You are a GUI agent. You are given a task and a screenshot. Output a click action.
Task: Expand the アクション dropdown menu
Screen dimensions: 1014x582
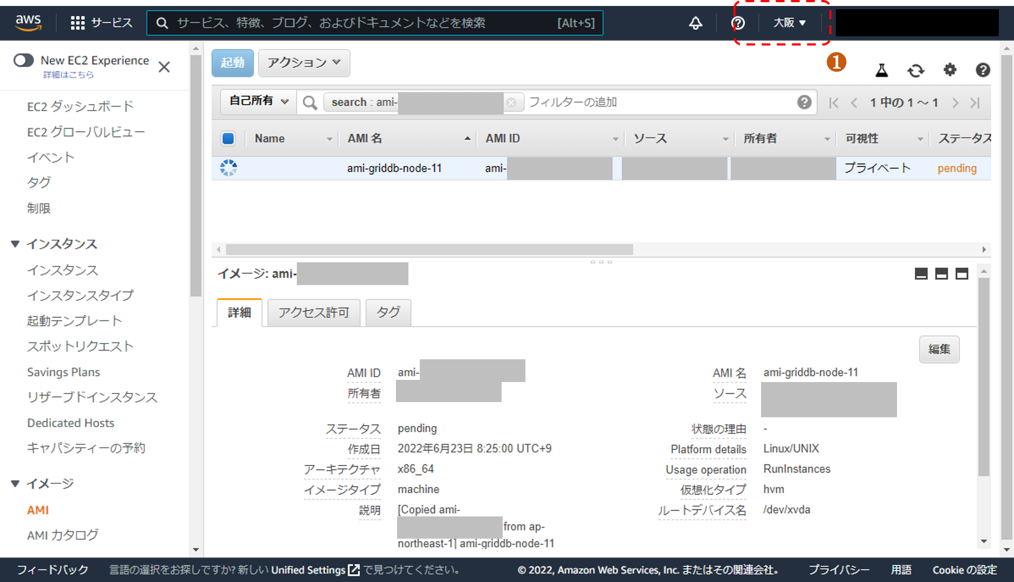pyautogui.click(x=304, y=63)
